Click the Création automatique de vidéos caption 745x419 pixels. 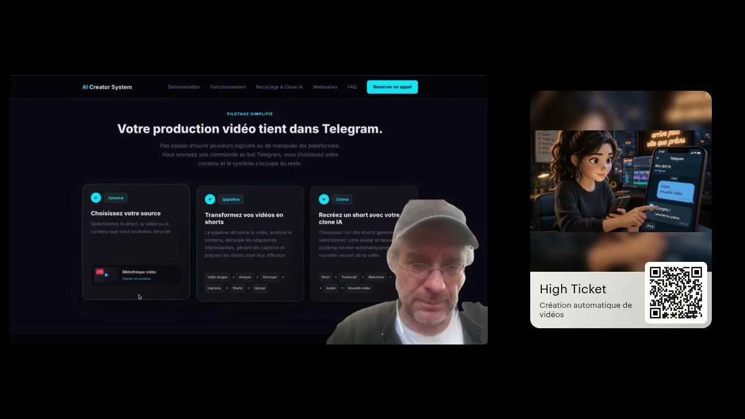click(586, 310)
